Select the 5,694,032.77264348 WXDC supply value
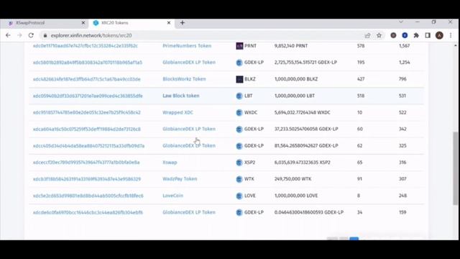460x259 pixels. pyautogui.click(x=303, y=112)
